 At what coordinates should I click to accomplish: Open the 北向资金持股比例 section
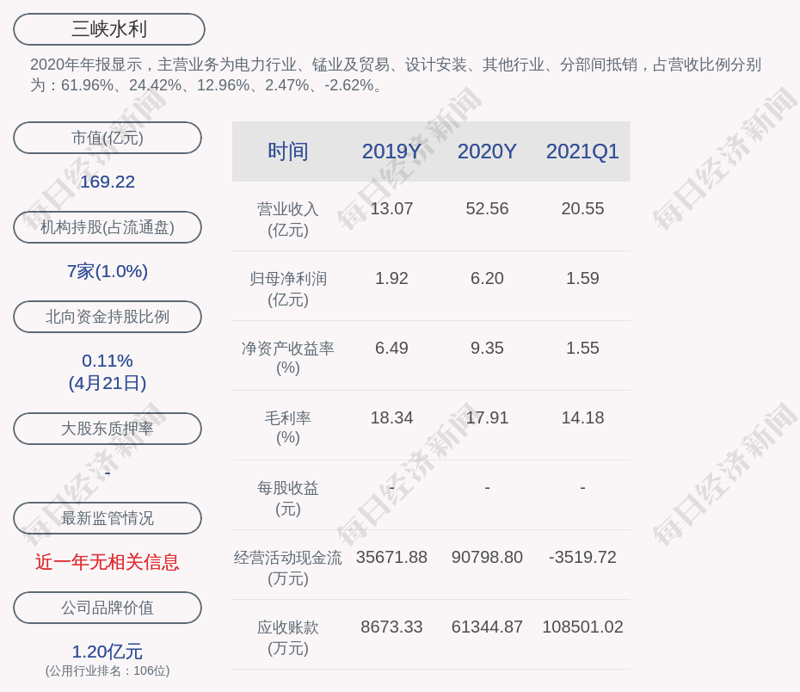point(108,317)
